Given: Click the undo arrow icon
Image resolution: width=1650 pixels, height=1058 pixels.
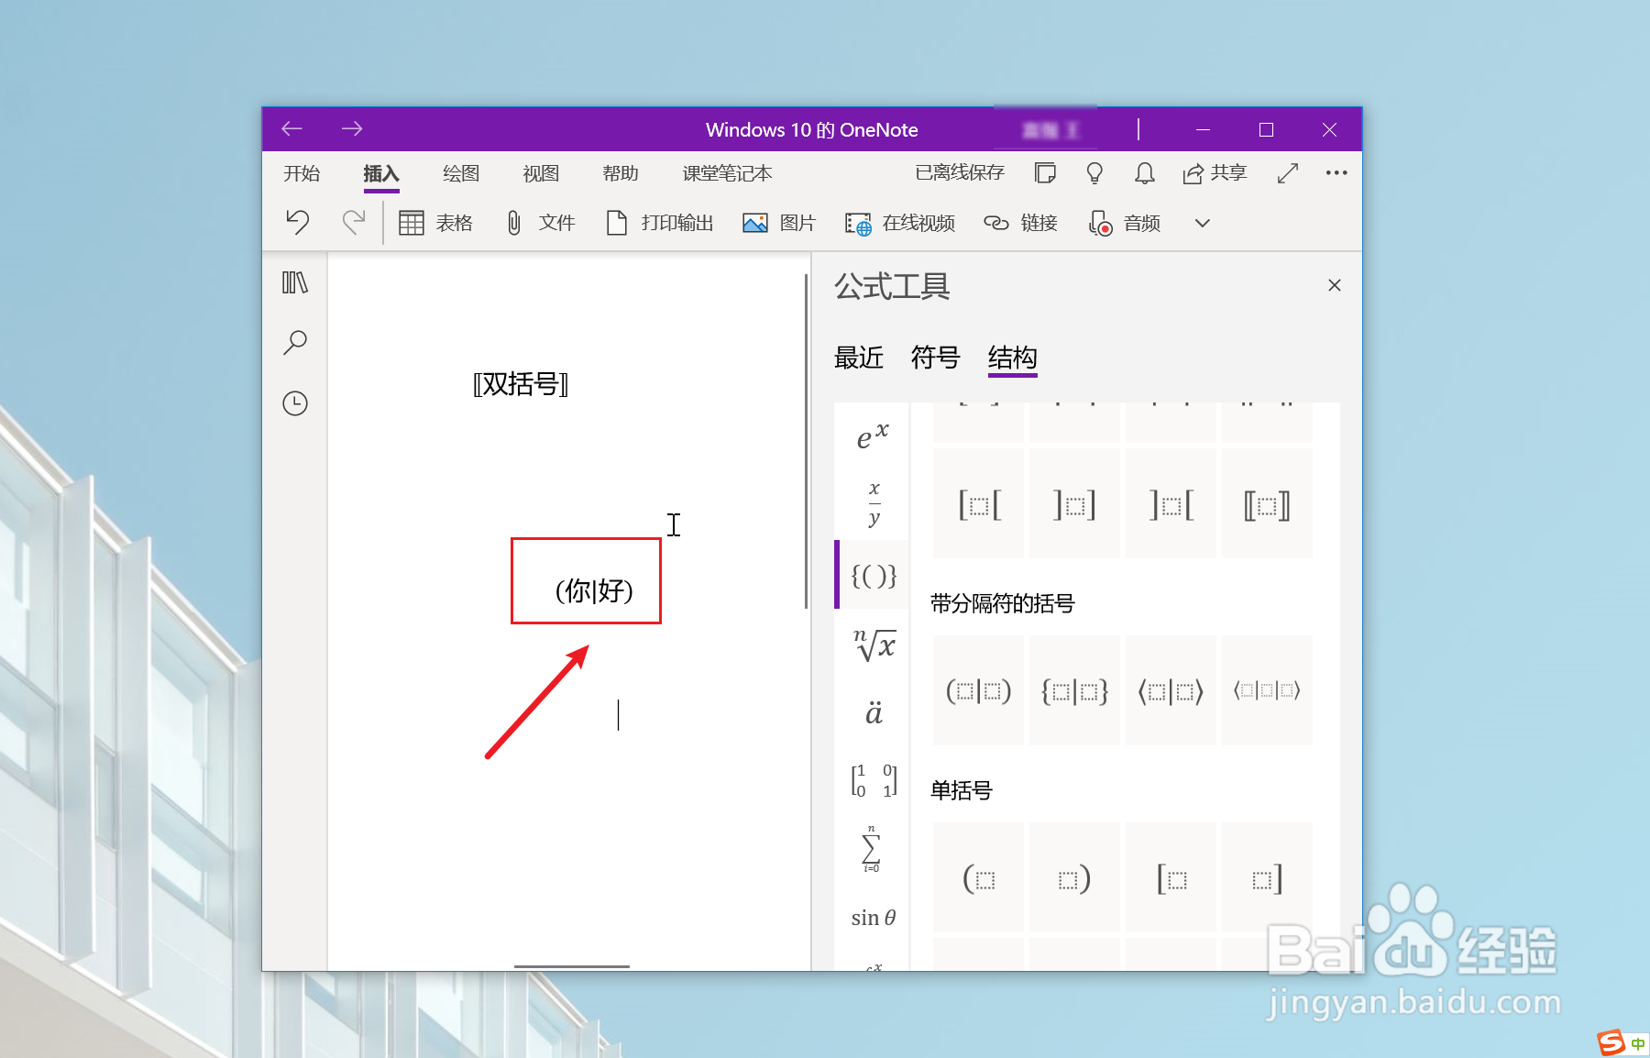Looking at the screenshot, I should coord(298,223).
